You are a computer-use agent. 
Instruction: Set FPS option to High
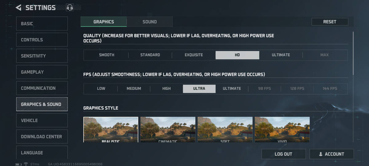coord(166,89)
